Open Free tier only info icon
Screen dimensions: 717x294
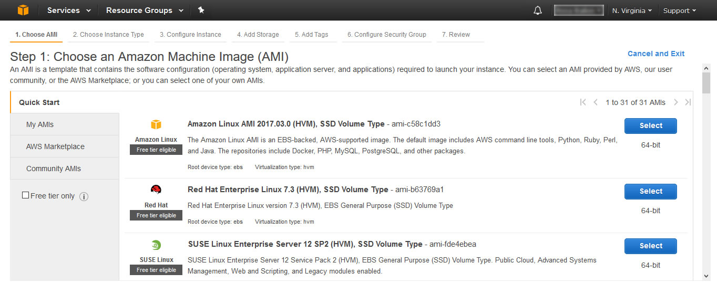[84, 196]
